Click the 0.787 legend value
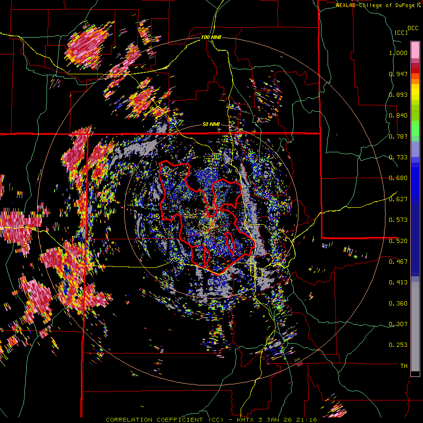 398,136
